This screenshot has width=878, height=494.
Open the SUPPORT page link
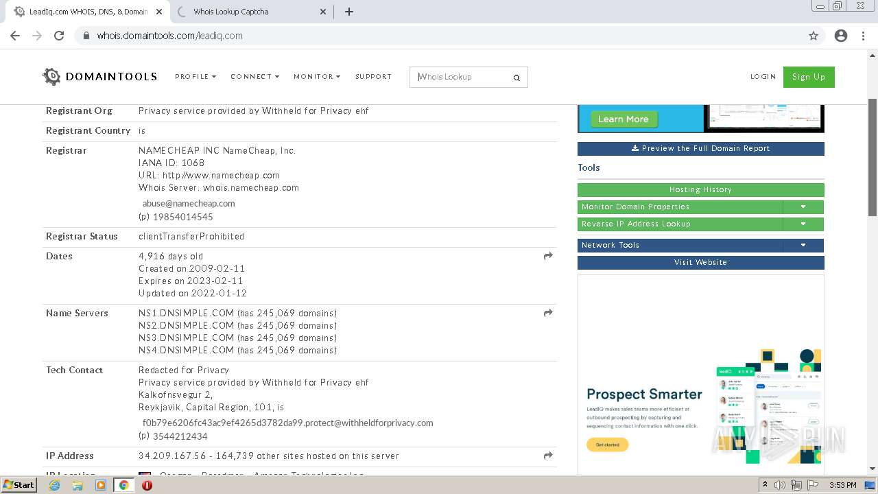373,77
